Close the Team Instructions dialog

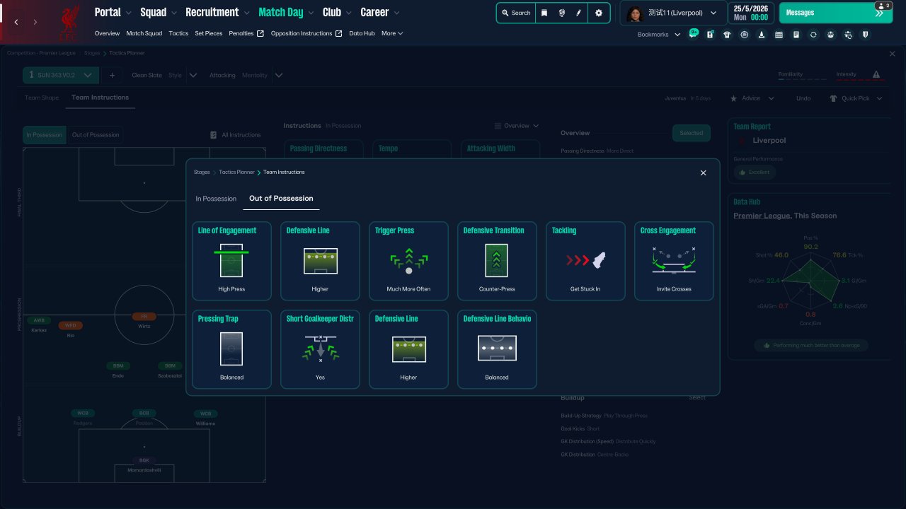coord(703,172)
